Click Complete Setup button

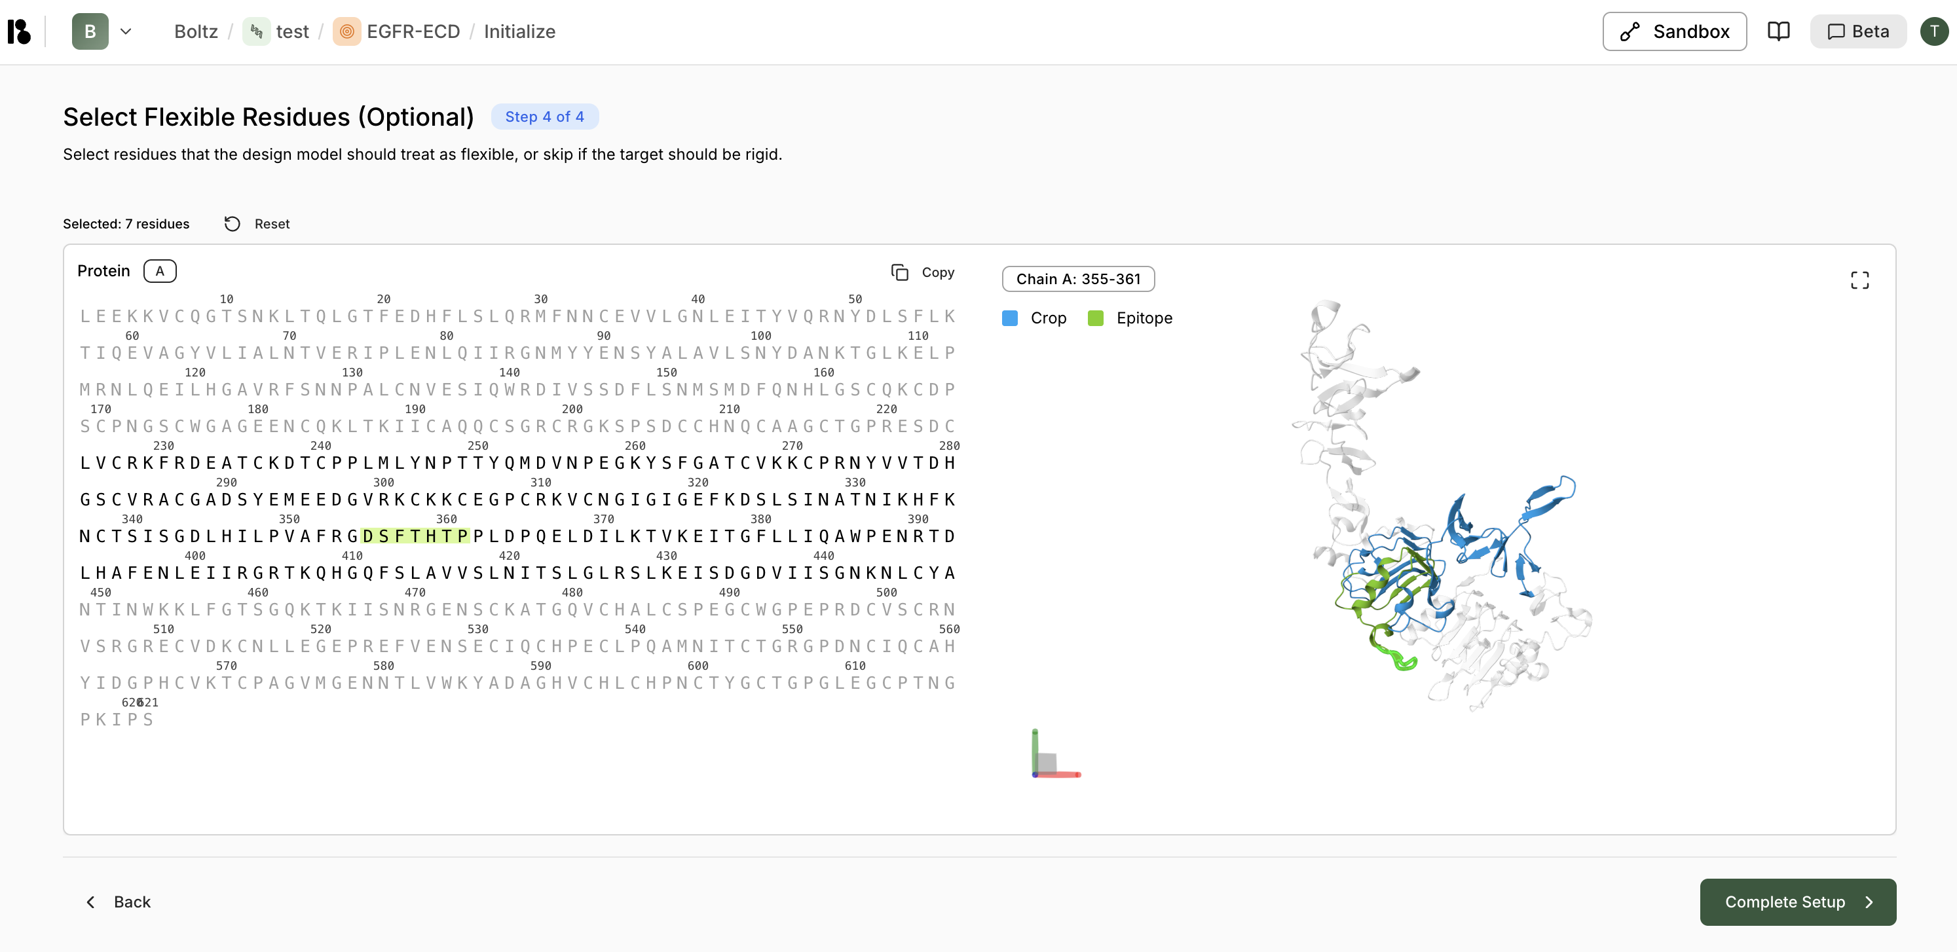click(1797, 901)
